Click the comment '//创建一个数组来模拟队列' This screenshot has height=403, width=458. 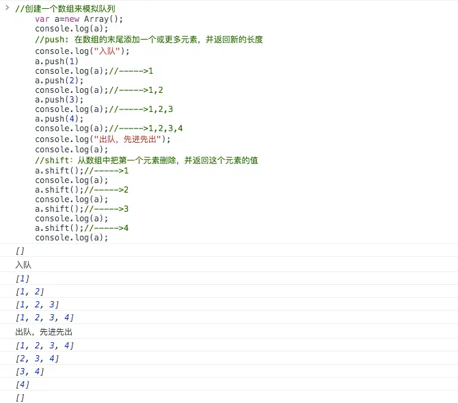[x=65, y=9]
